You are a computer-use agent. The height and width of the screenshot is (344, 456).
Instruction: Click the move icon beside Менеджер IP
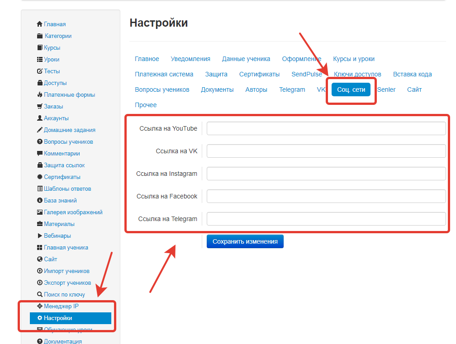click(40, 306)
